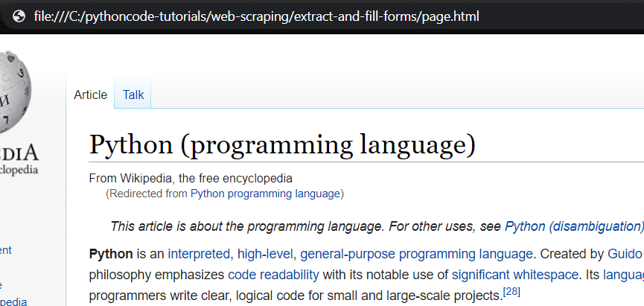Image resolution: width=644 pixels, height=306 pixels.
Task: Click the citation reference [28]
Action: tap(511, 292)
